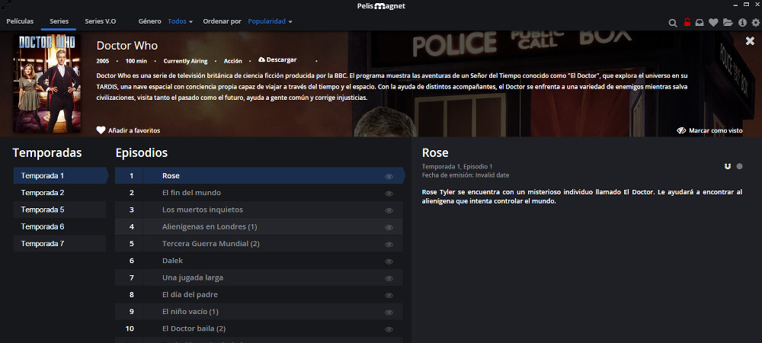Click the red unlocked padlock icon
Viewport: 762px width, 343px height.
point(687,23)
